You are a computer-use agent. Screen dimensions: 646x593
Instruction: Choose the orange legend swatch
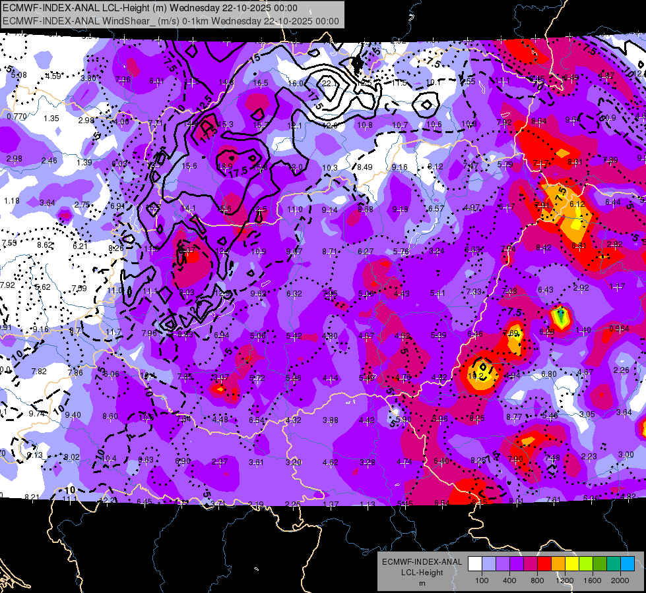(558, 564)
